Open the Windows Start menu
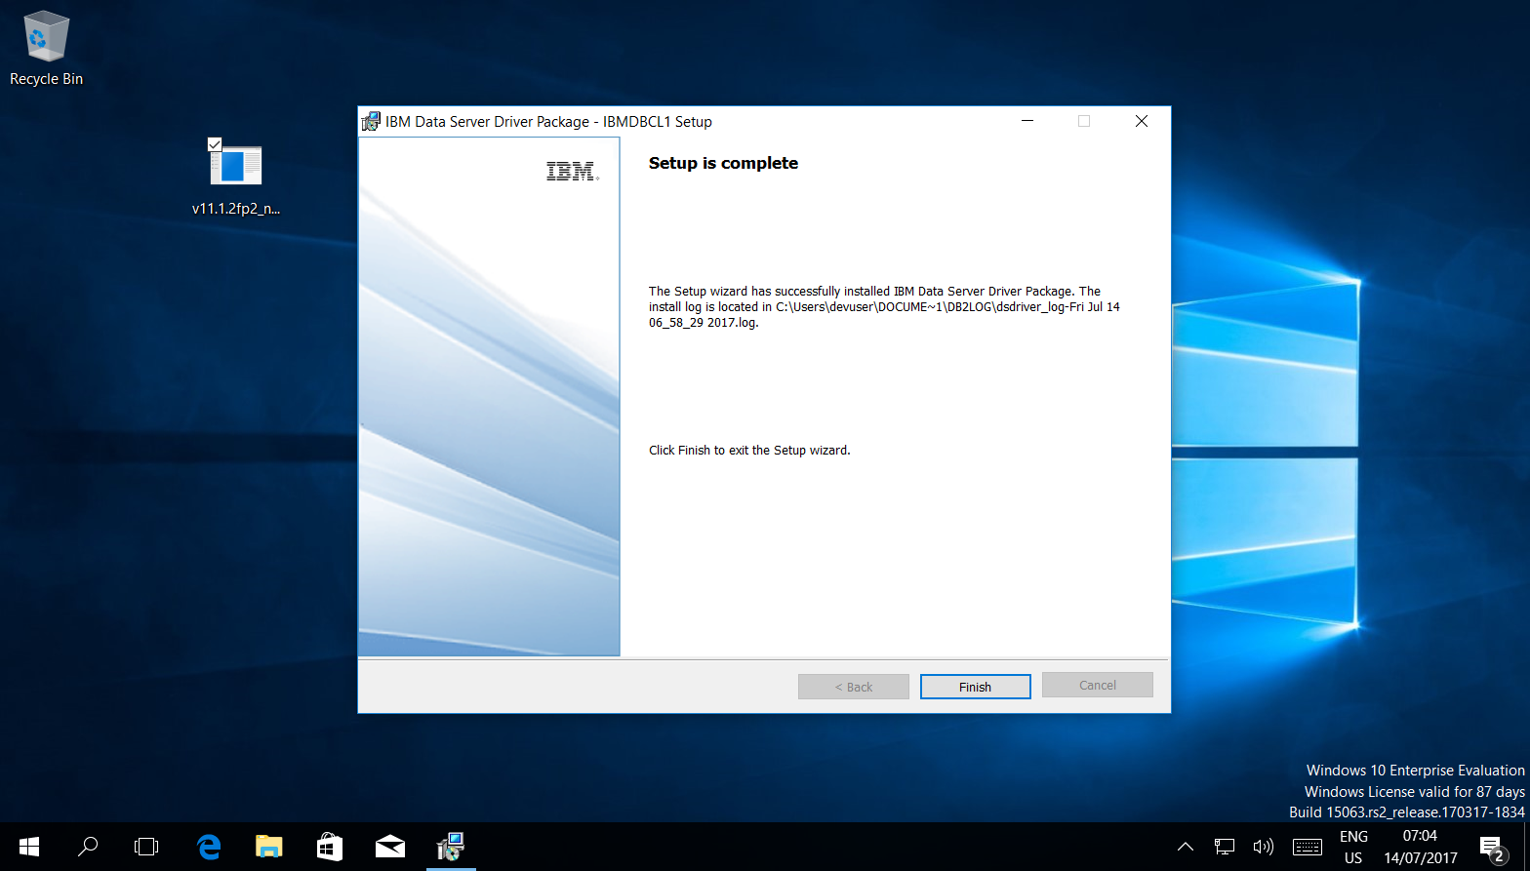The height and width of the screenshot is (871, 1530). click(29, 847)
